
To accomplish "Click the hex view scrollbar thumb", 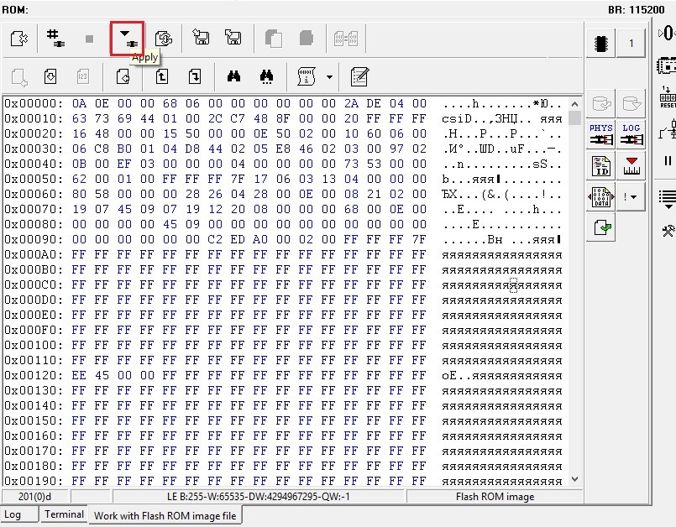I will point(574,117).
